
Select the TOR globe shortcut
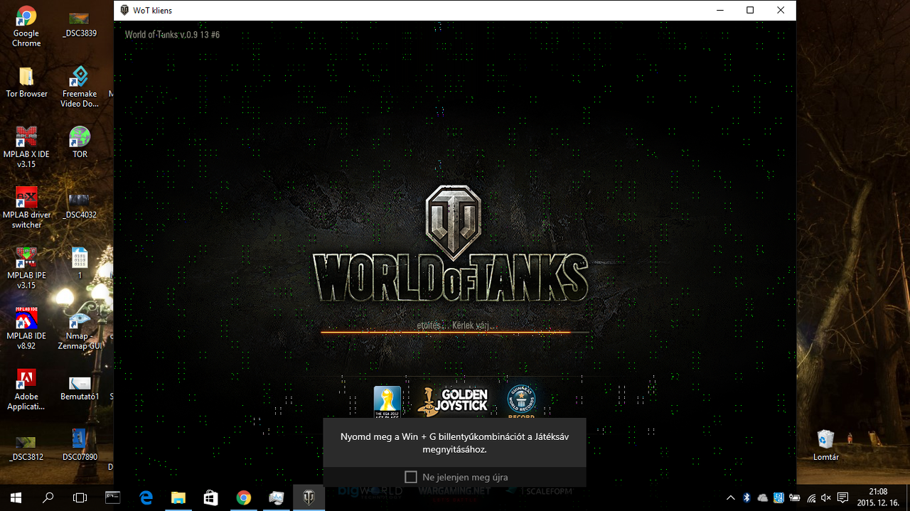(80, 143)
